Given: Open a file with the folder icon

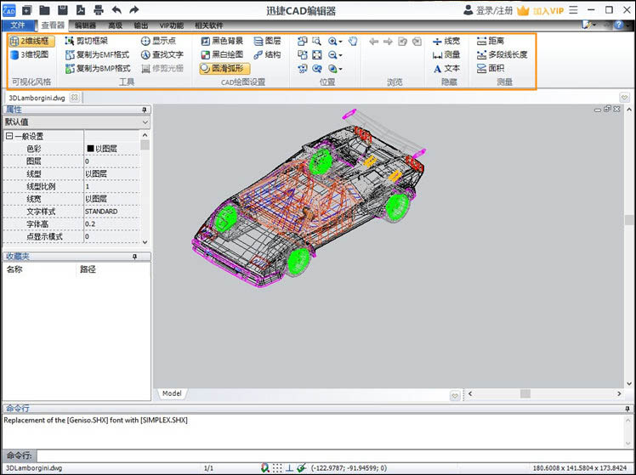Looking at the screenshot, I should tap(44, 10).
